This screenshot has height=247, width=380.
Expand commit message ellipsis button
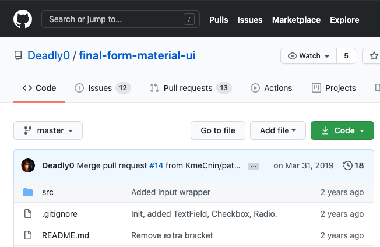254,166
